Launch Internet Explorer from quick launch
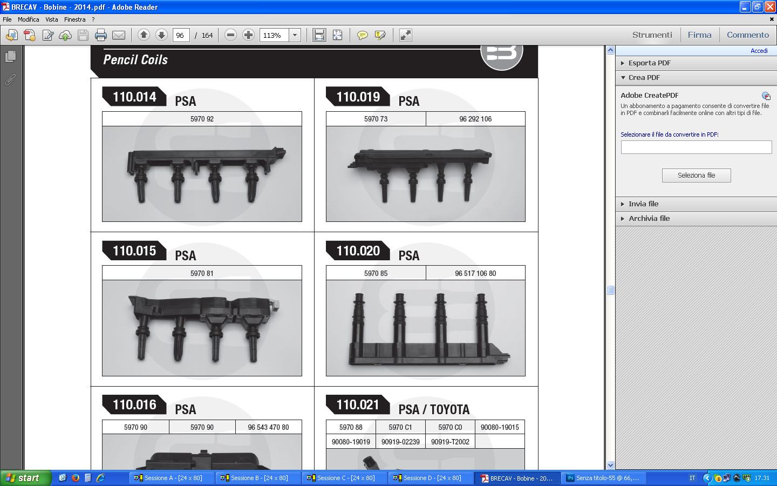This screenshot has height=486, width=777. coord(100,478)
